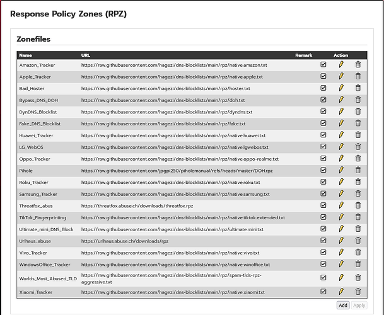This screenshot has width=384, height=315.
Task: Edit the Amazon_Tracker zone with pencil icon
Action: pos(341,65)
